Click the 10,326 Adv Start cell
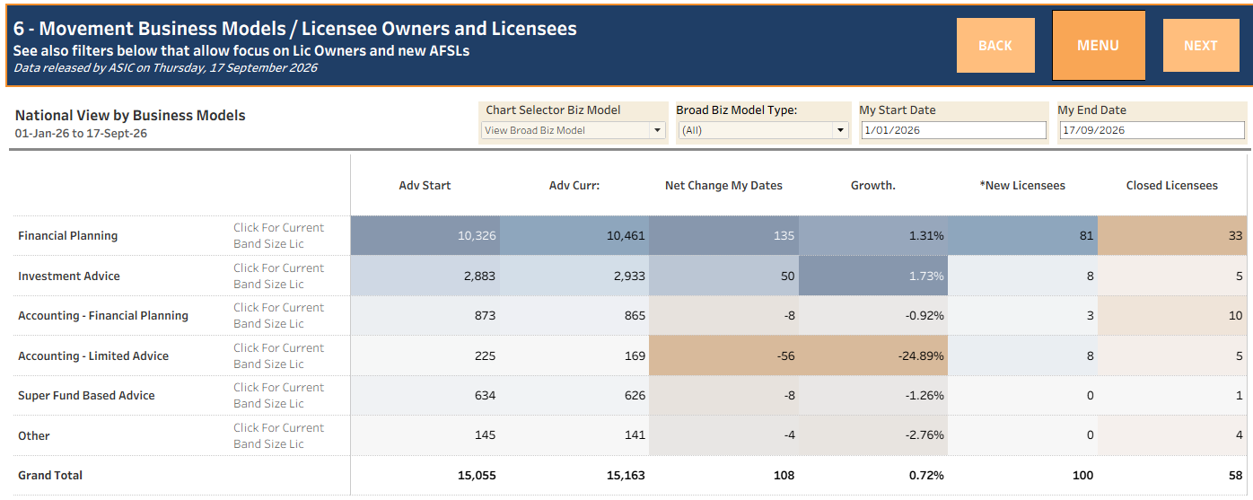This screenshot has height=500, width=1253. (425, 235)
